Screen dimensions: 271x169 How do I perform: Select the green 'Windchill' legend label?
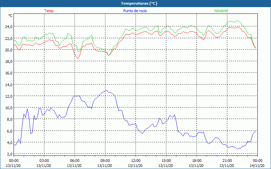(x=221, y=11)
